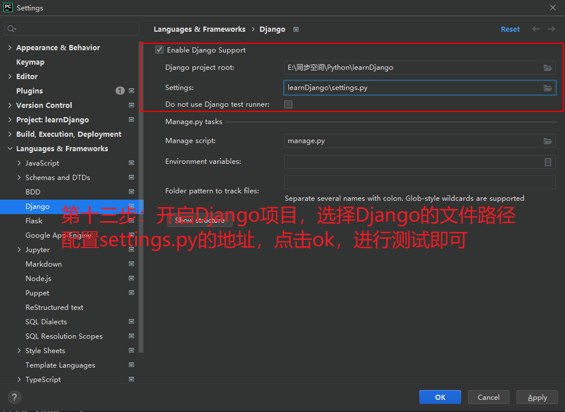The height and width of the screenshot is (412, 565).
Task: Toggle Enable Django Support checkbox
Action: click(159, 50)
